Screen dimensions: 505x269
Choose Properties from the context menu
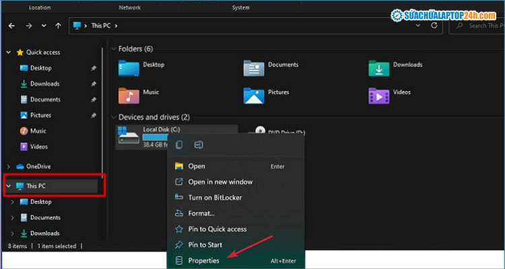coord(203,260)
